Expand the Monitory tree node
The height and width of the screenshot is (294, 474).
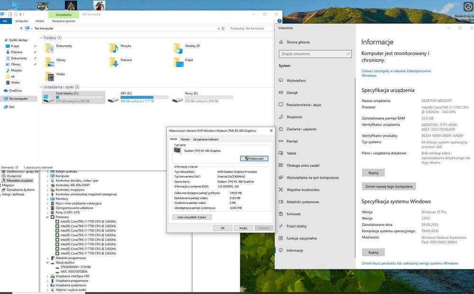coord(47,199)
